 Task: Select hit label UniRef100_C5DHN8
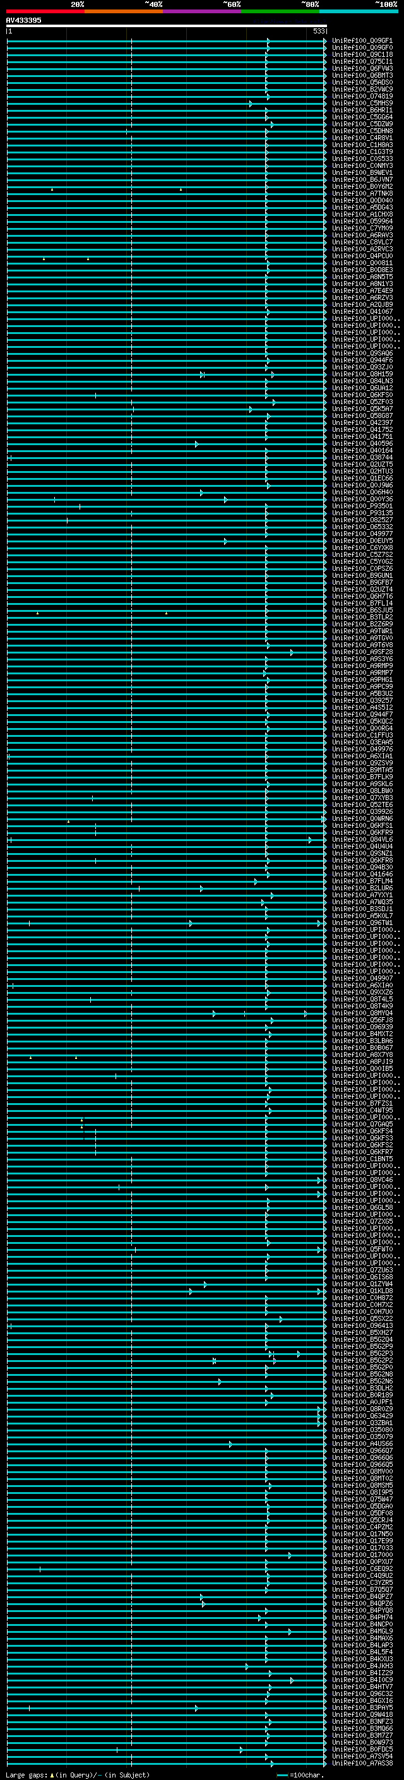pos(362,131)
